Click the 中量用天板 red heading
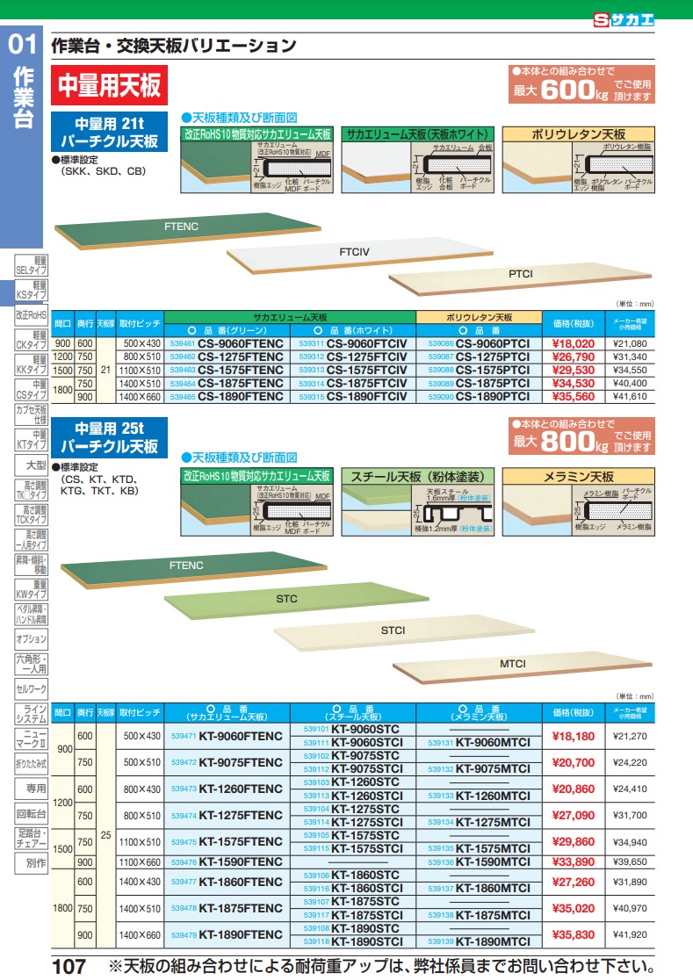 tap(110, 85)
